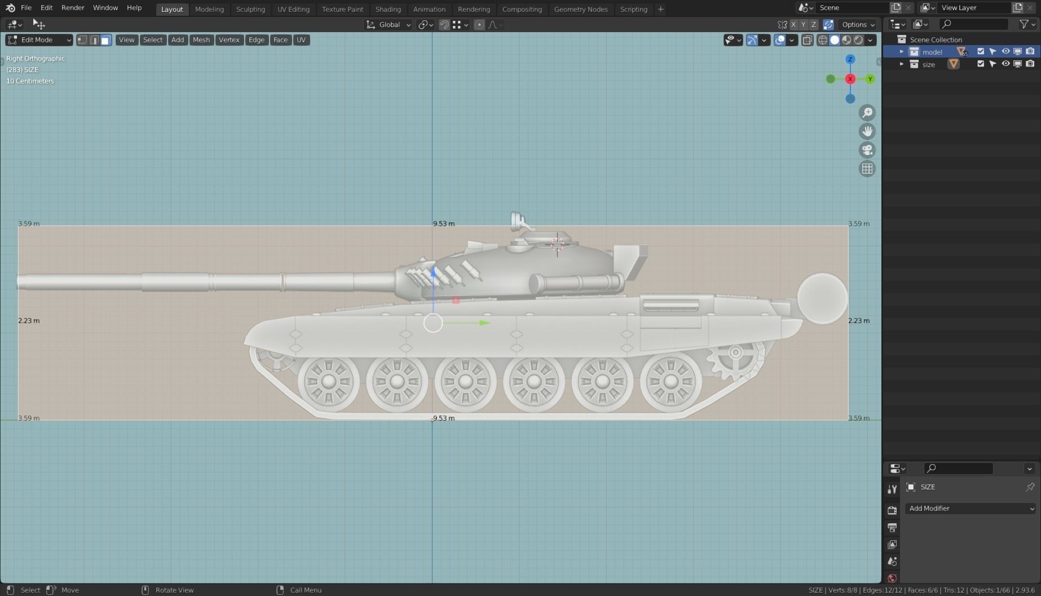This screenshot has width=1041, height=596.
Task: Switch to the Modeling workspace tab
Action: pos(209,9)
